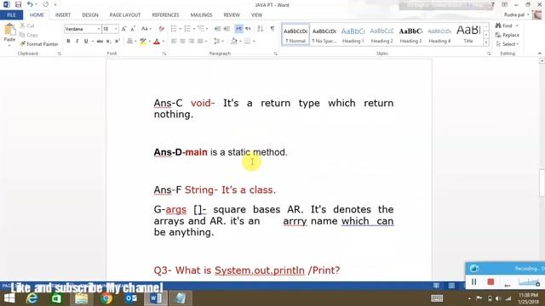
Task: Expand the Styles gallery More arrow
Action: tap(486, 42)
